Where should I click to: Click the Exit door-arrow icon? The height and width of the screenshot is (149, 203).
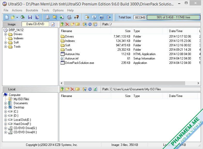[x=109, y=17]
